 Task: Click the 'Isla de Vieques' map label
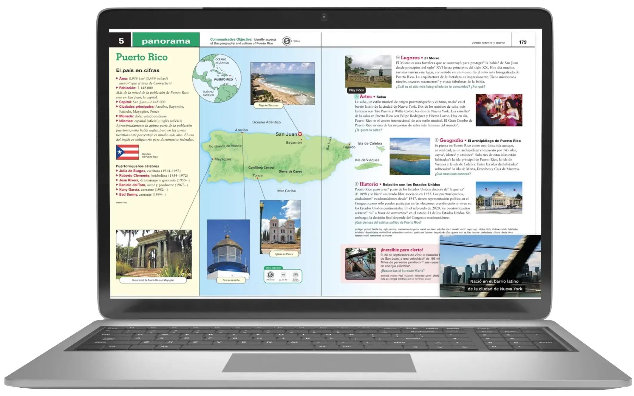[x=367, y=160]
